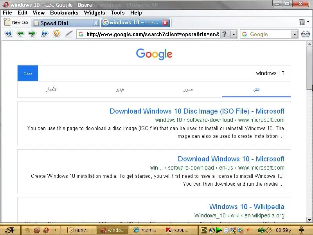The height and width of the screenshot is (235, 313).
Task: Open the Google search engine dropdown
Action: click(x=295, y=34)
